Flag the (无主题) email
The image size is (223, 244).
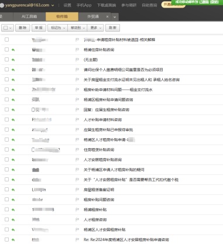pyautogui.click(x=77, y=60)
